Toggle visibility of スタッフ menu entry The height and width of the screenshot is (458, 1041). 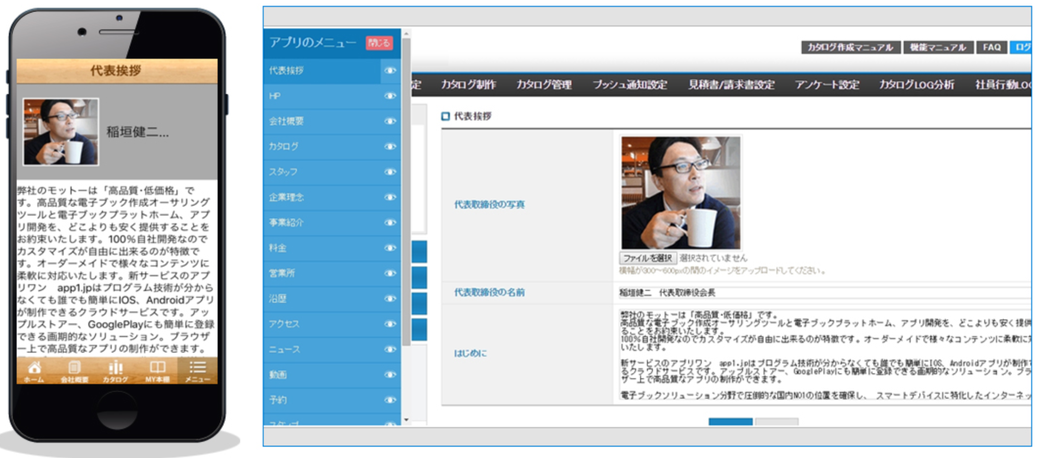coord(390,172)
